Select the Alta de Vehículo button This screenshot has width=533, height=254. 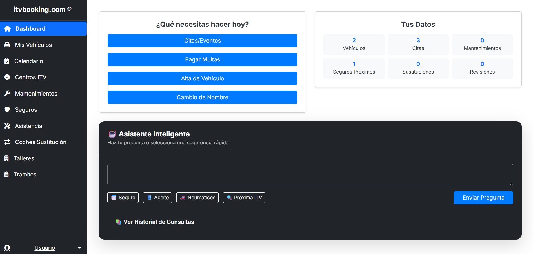203,78
